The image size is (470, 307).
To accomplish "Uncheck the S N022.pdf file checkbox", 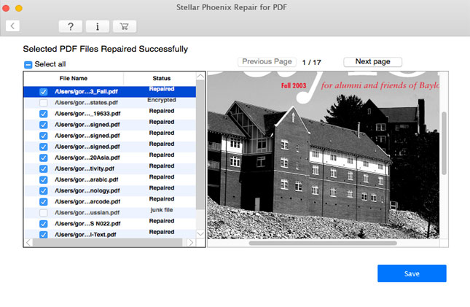I will [44, 224].
